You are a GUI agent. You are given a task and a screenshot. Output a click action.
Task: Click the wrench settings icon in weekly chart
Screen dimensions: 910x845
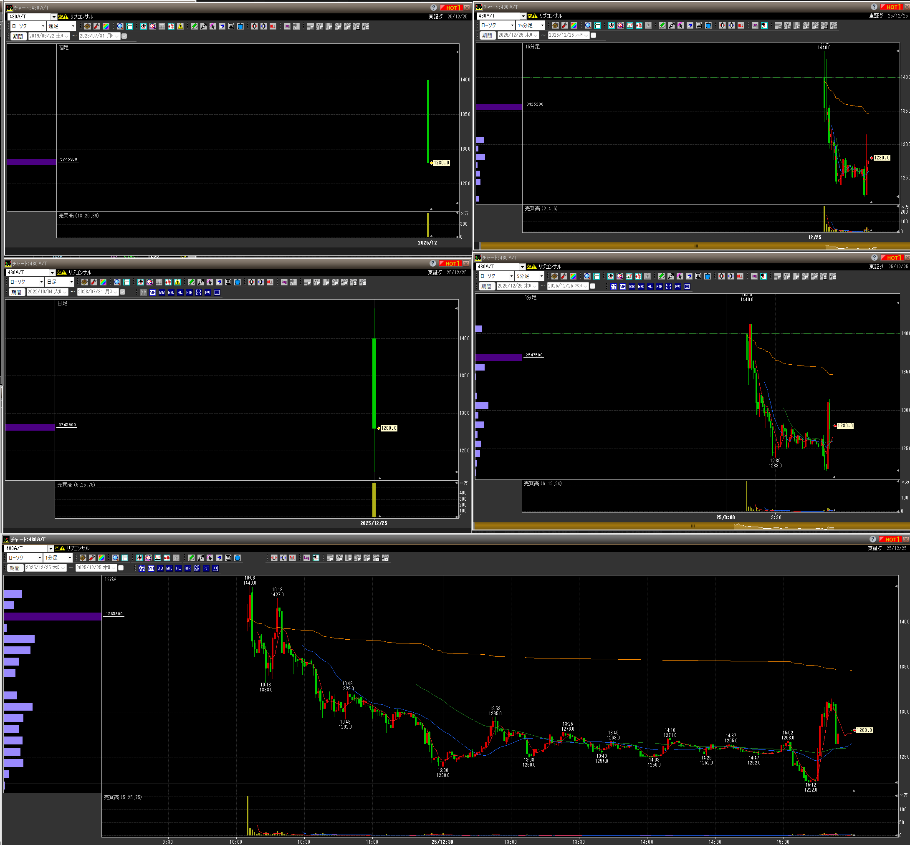(x=96, y=27)
